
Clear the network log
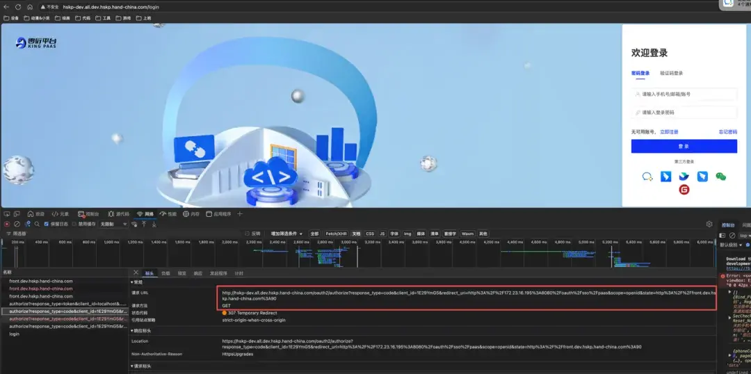[x=17, y=224]
